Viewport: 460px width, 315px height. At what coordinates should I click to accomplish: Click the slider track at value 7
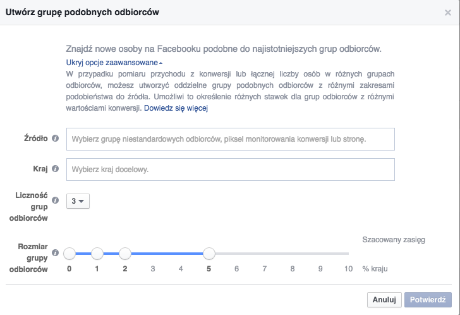coord(265,254)
